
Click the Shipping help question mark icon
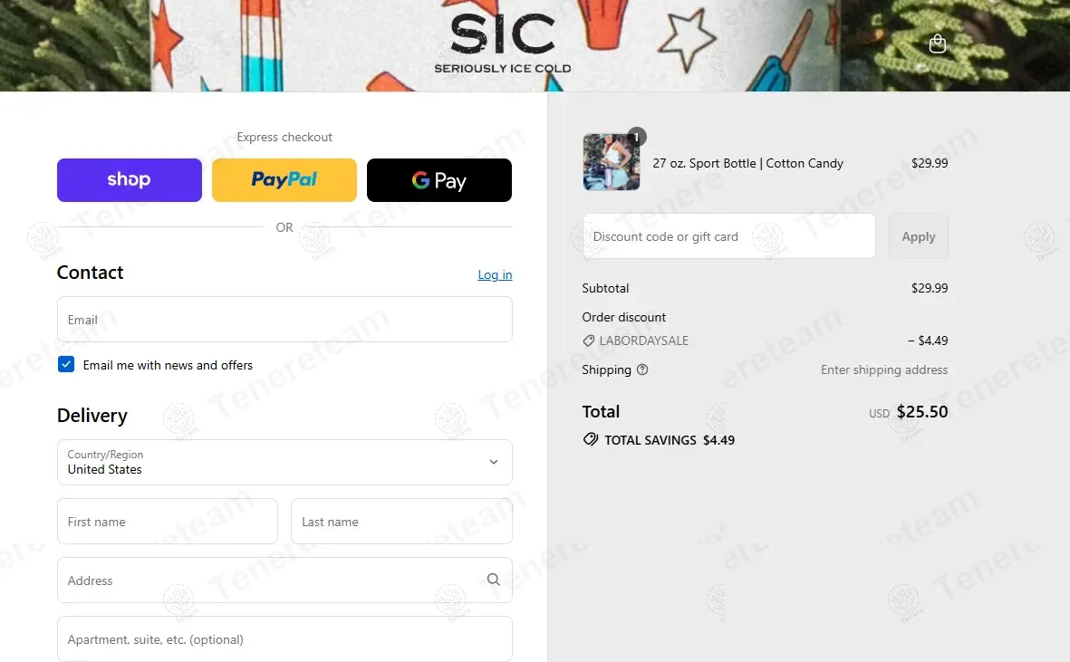pyautogui.click(x=642, y=369)
